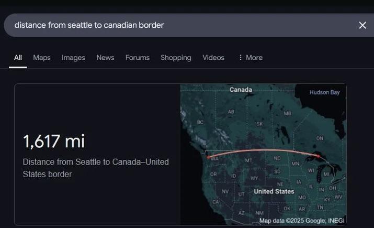This screenshot has height=228, width=374.
Task: Click the eastern red endpoint marker on map
Action: pos(318,156)
